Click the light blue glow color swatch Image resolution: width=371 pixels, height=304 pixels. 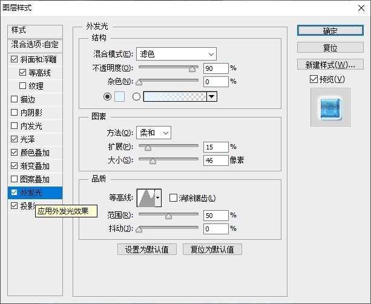coord(119,96)
